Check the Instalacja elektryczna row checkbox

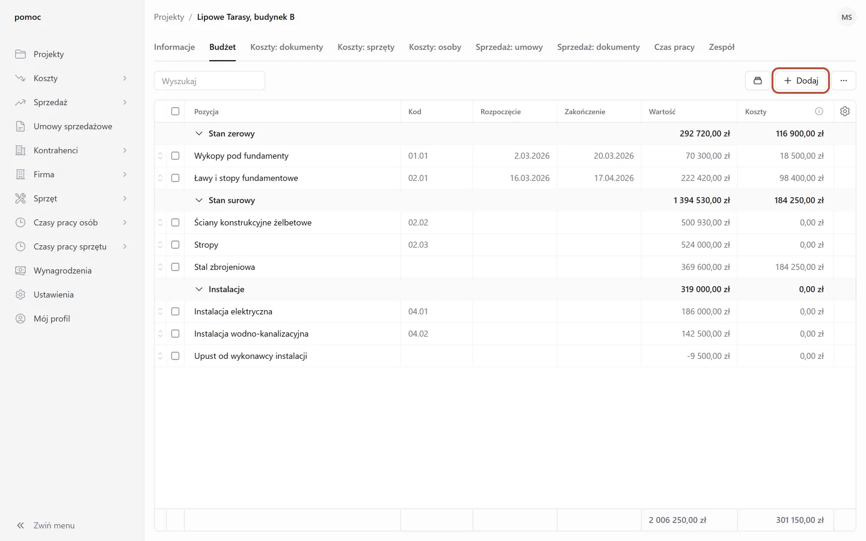[176, 311]
